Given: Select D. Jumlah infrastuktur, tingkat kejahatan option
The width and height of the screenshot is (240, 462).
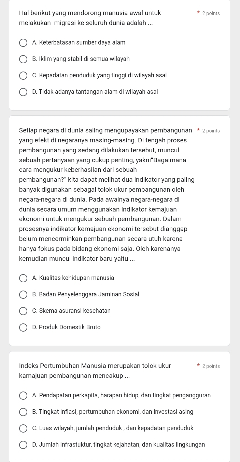Looking at the screenshot, I should pyautogui.click(x=23, y=445).
